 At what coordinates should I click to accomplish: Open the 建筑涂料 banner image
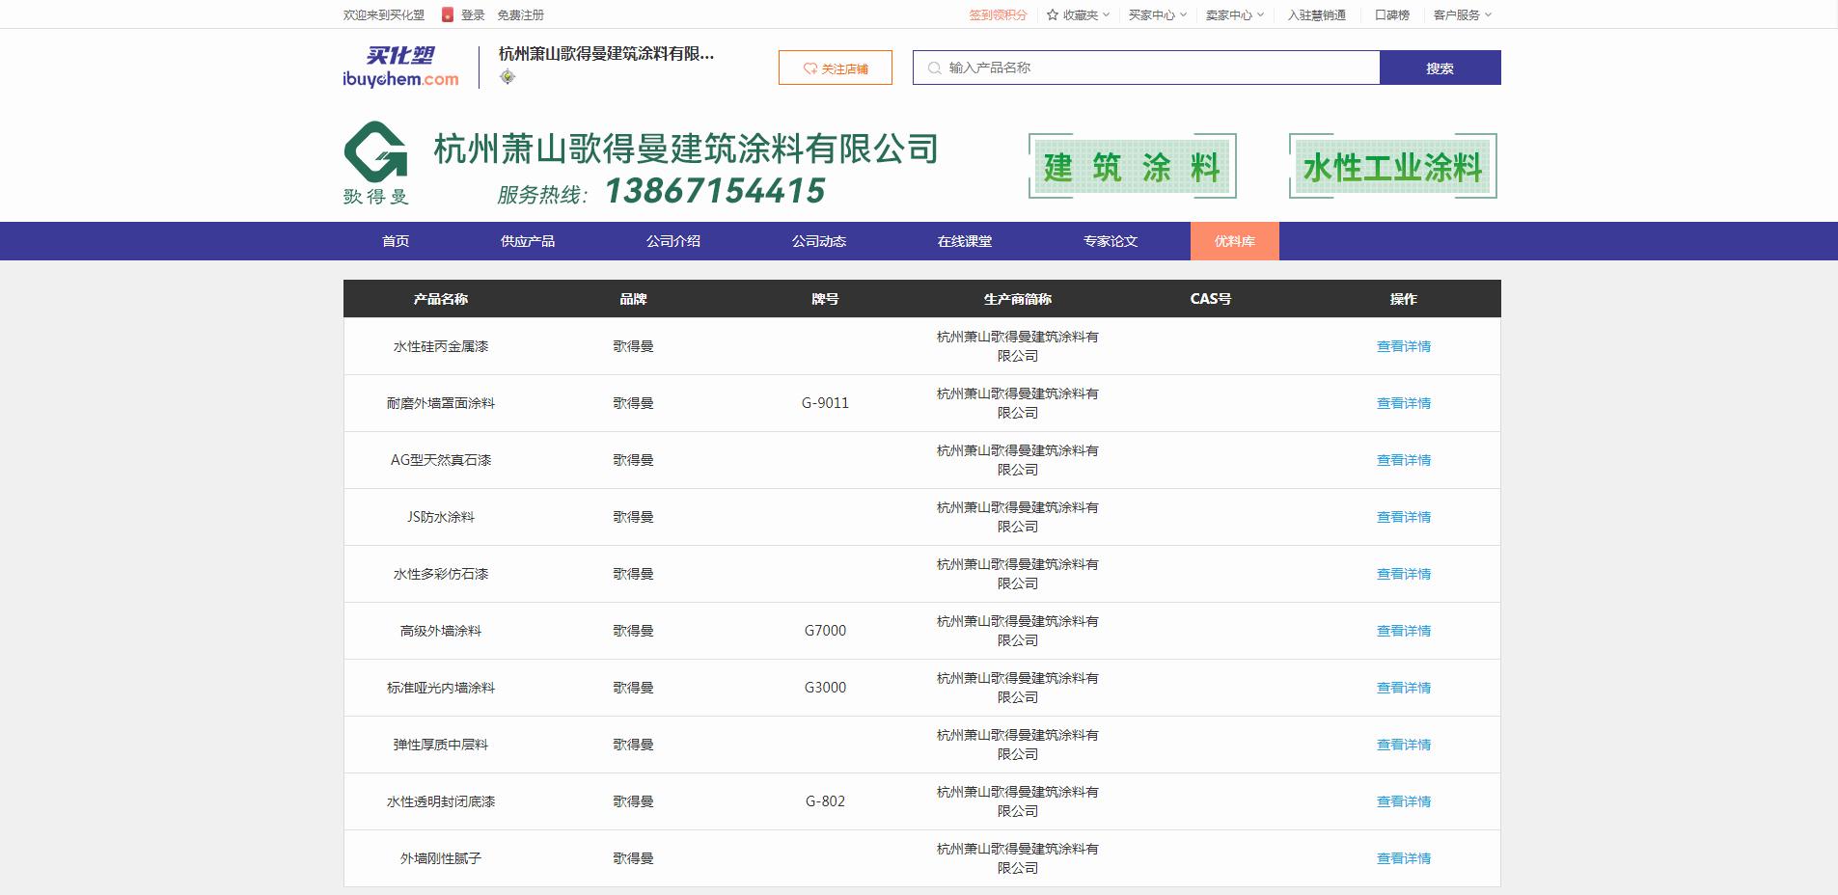(1133, 166)
